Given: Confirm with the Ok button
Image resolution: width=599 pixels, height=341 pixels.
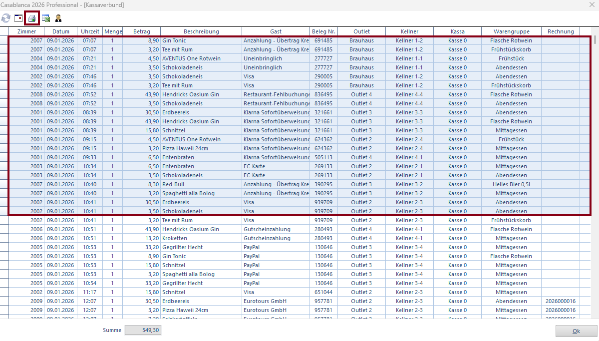Looking at the screenshot, I should click(576, 331).
